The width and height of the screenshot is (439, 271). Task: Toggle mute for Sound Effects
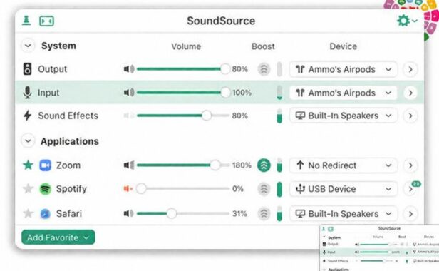click(129, 116)
